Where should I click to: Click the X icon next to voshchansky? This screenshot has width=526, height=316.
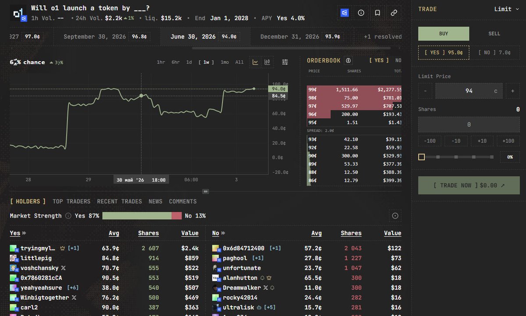click(x=63, y=268)
